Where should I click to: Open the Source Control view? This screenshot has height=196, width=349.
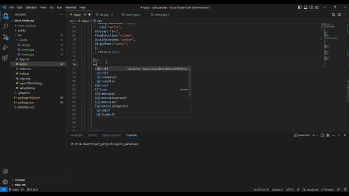point(5,37)
